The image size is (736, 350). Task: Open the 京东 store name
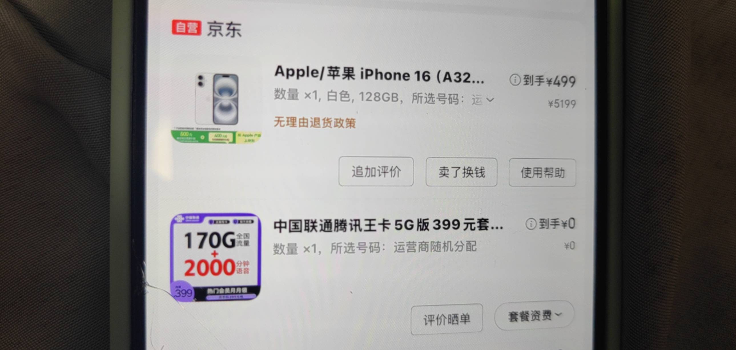(224, 29)
